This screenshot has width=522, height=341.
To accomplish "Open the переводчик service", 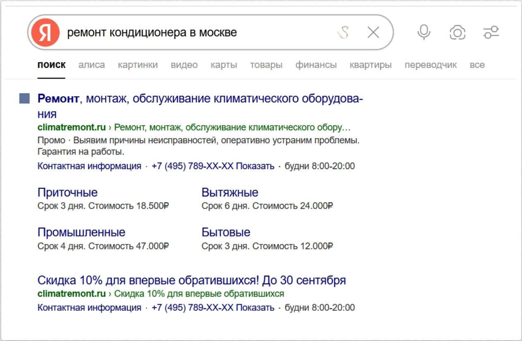I will [430, 64].
